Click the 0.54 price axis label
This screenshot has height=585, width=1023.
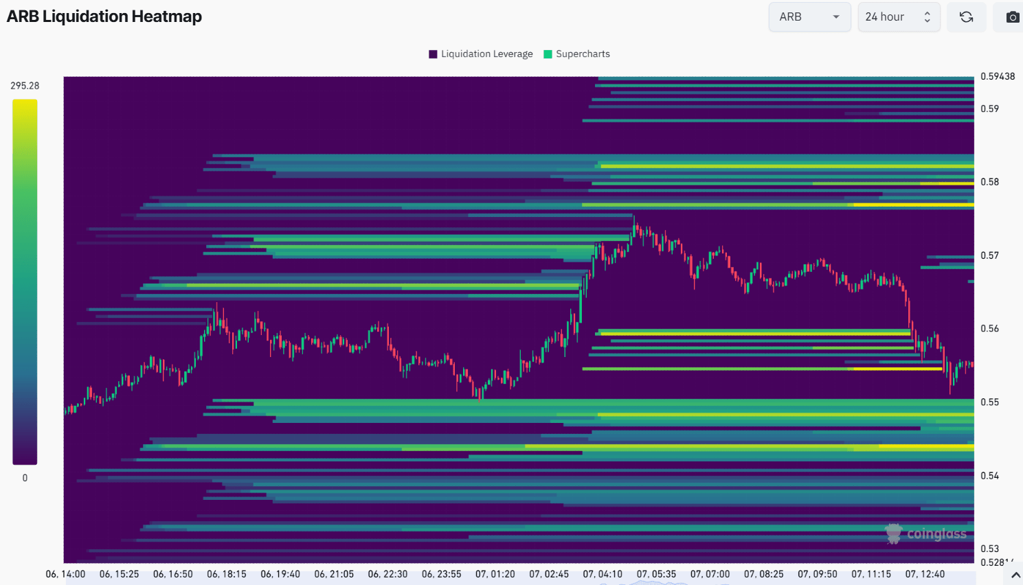(989, 476)
